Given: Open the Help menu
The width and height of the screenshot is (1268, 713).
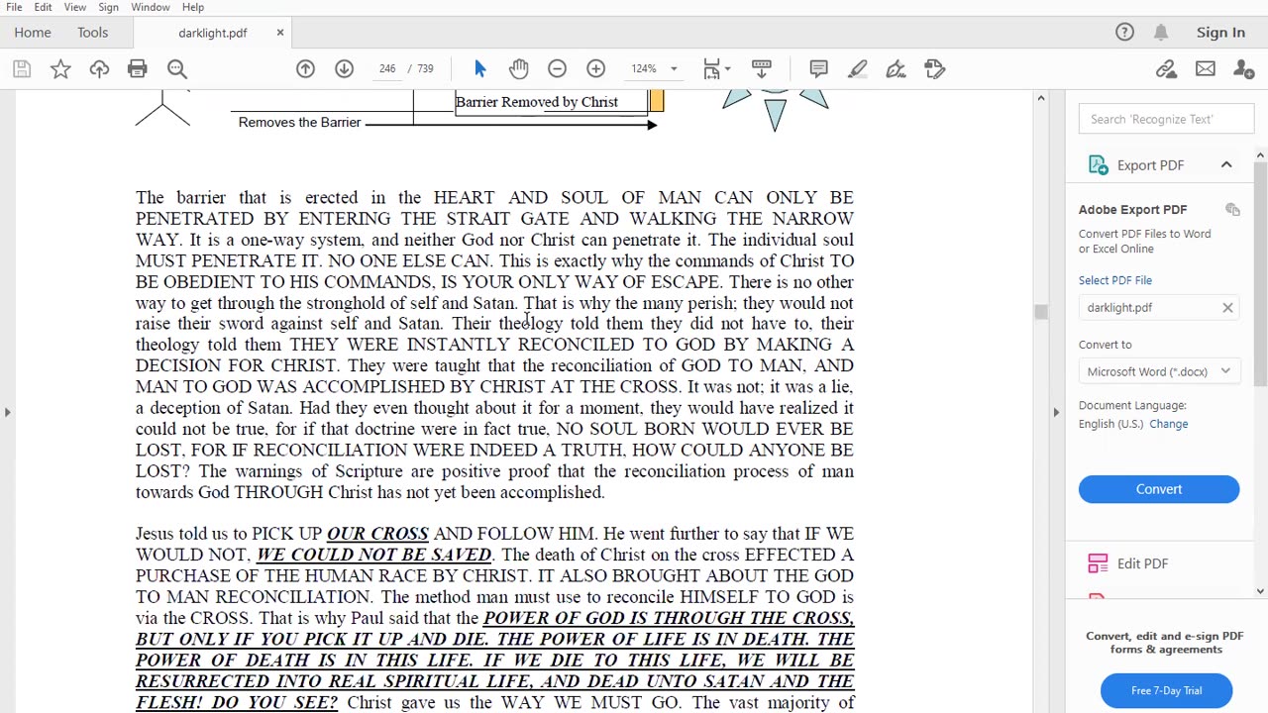Looking at the screenshot, I should coord(193,7).
